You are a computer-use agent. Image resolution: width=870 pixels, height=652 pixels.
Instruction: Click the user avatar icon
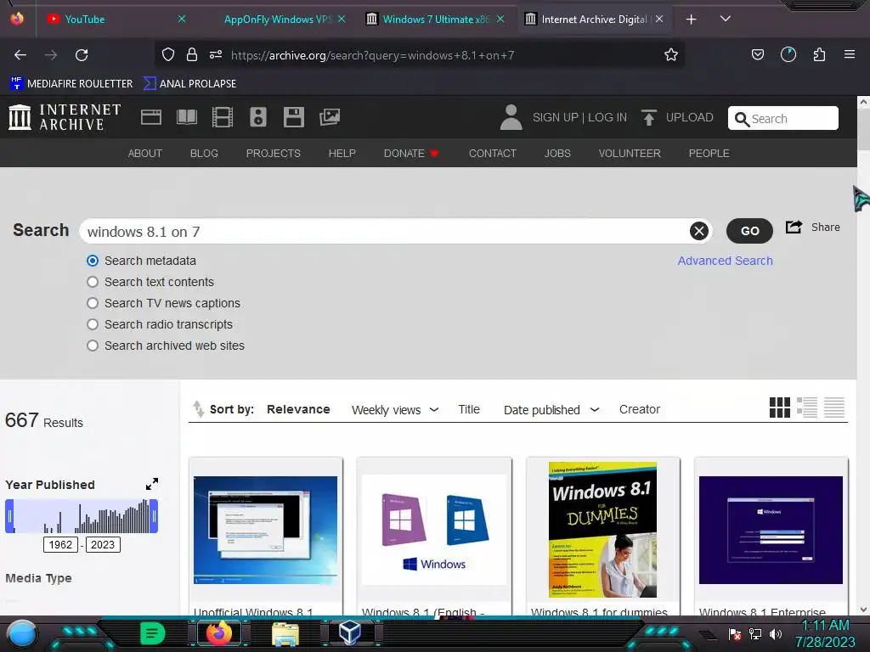coord(511,117)
